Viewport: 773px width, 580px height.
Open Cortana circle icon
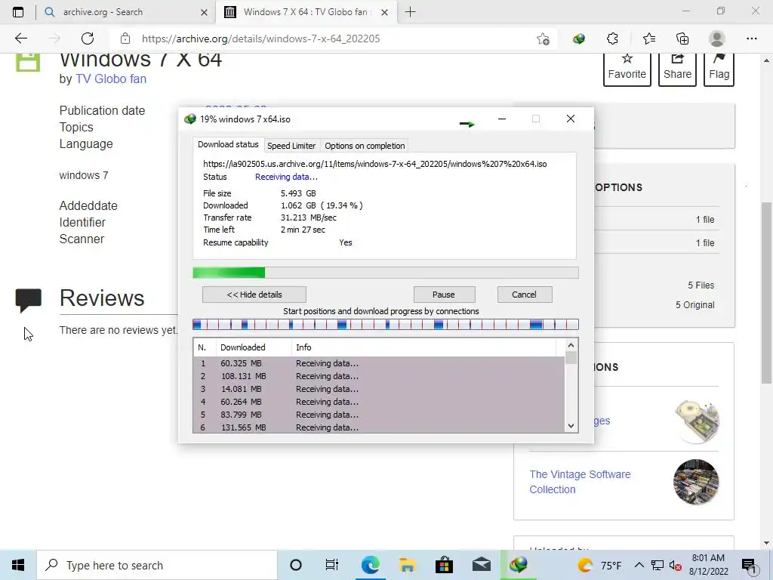(295, 565)
